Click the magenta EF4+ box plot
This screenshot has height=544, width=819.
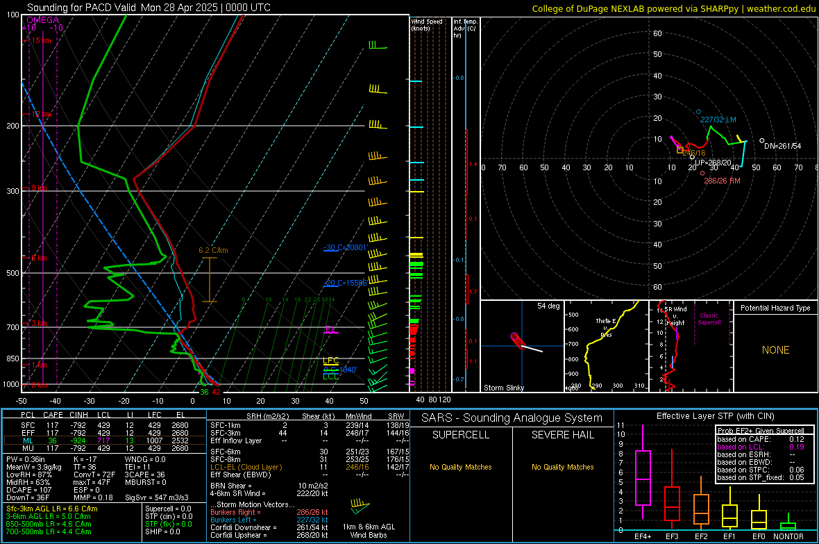[x=643, y=472]
